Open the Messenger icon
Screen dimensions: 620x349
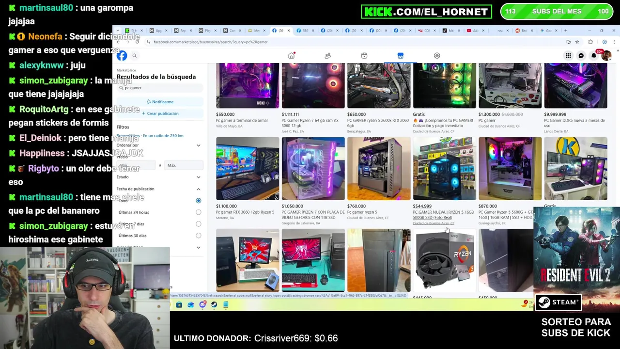[581, 56]
